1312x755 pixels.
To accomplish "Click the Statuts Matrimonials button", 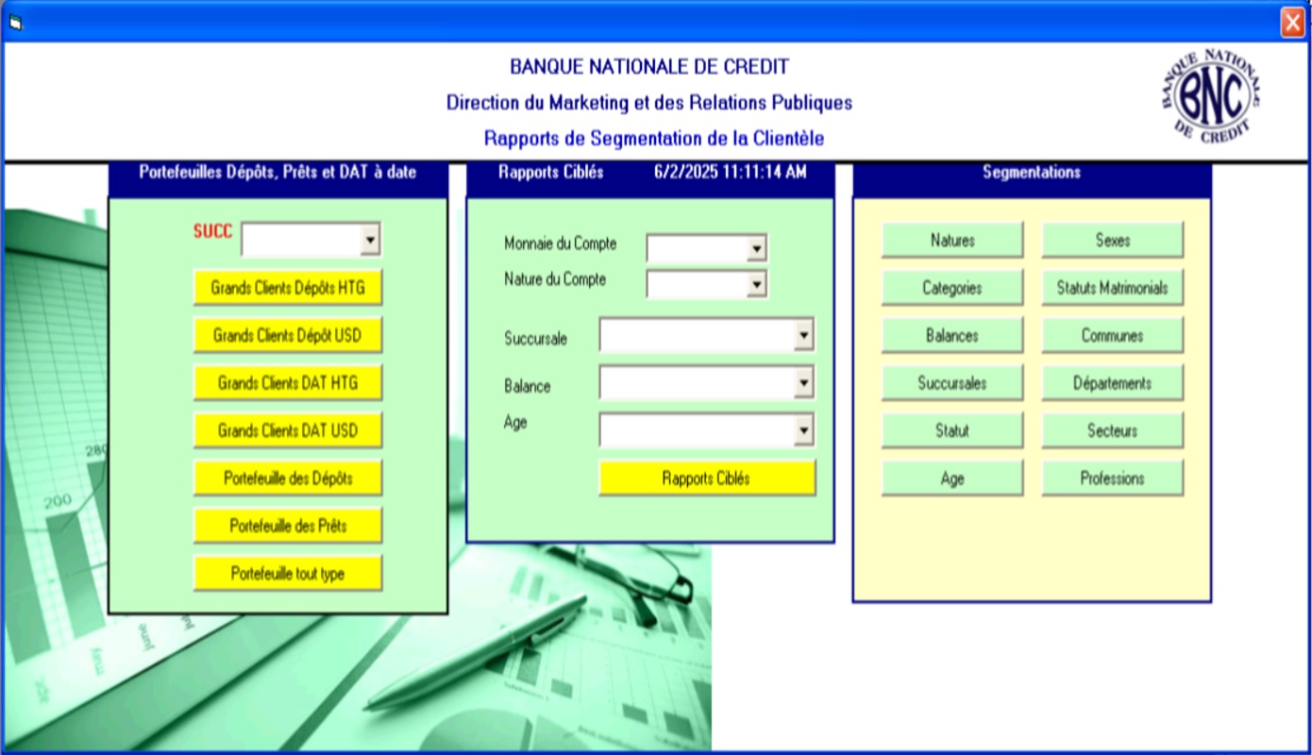I will click(1112, 288).
